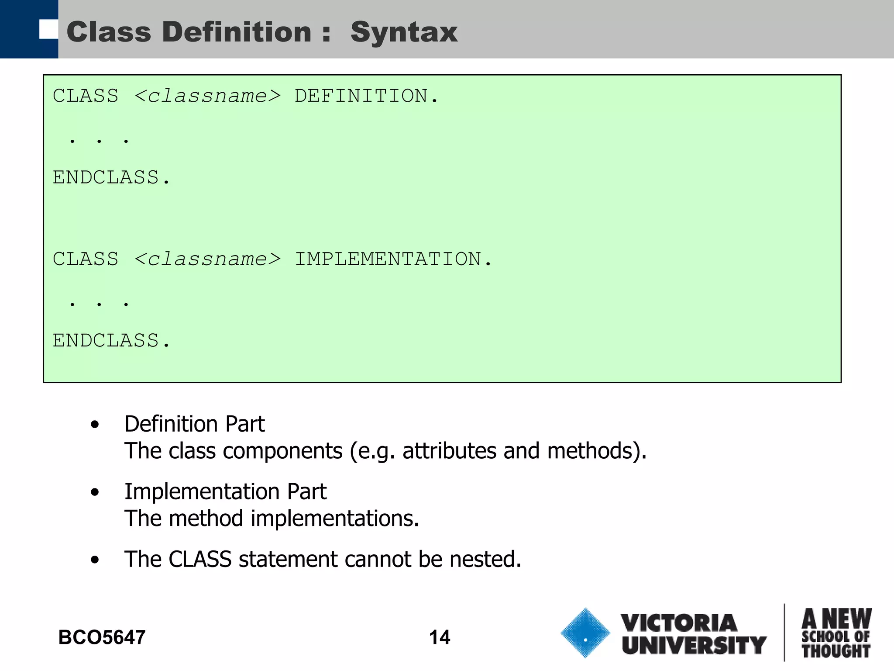Image resolution: width=894 pixels, height=671 pixels.
Task: Click the slide number '14'
Action: (x=440, y=637)
